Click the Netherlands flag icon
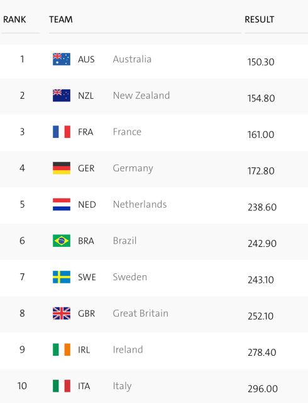This screenshot has width=308, height=403. point(62,204)
